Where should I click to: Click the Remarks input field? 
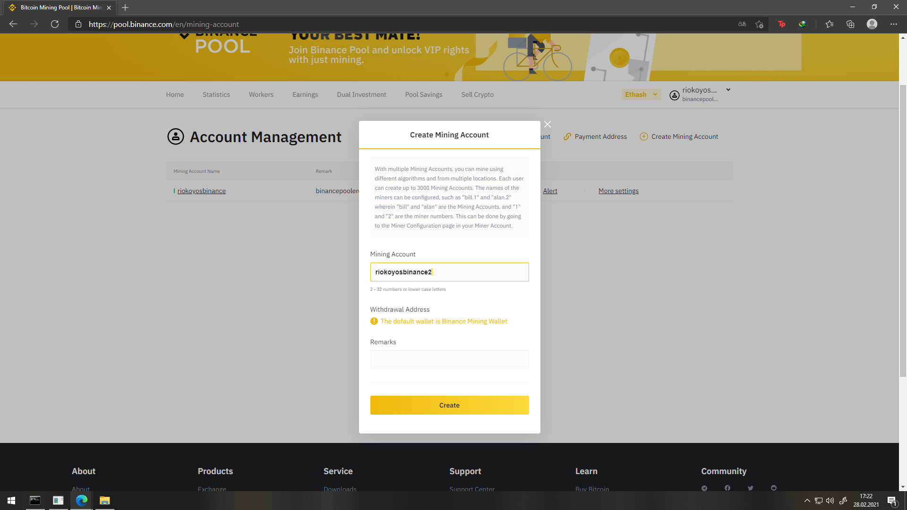click(449, 359)
